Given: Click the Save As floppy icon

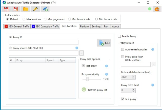Looking at the screenshot, I should 16,9.
